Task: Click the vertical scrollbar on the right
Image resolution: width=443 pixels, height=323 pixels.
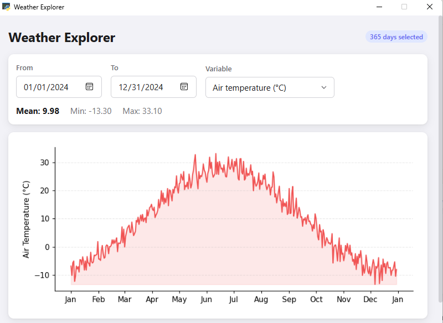Action: point(440,158)
